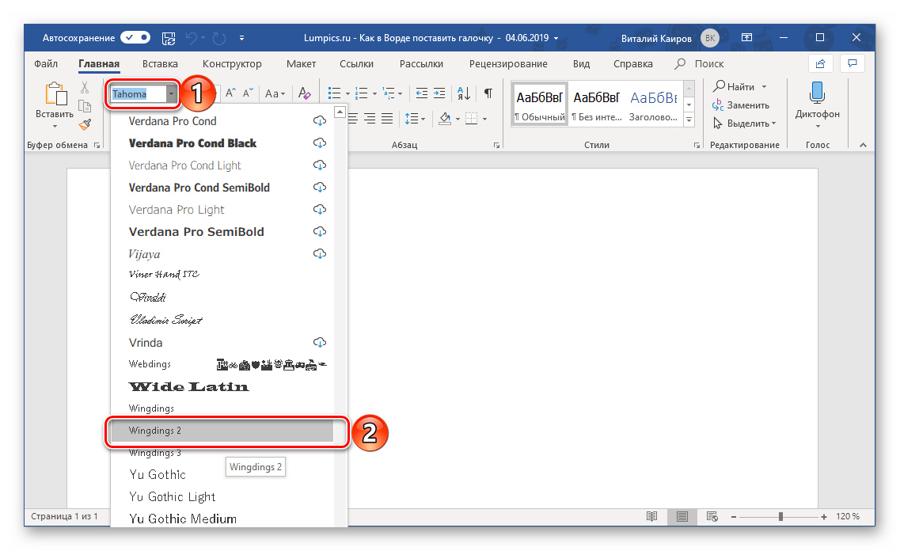
Task: Click the Dictate microphone icon
Action: click(818, 93)
